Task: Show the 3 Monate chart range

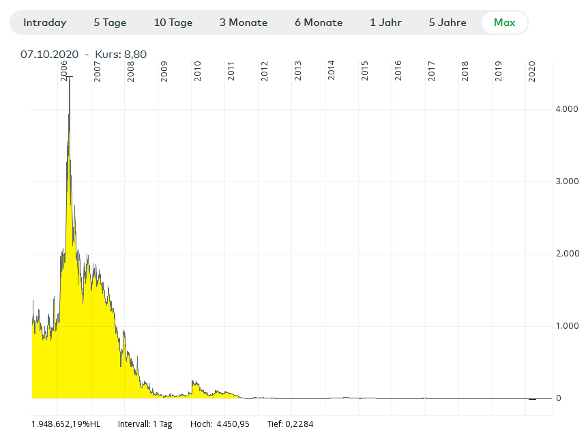Action: [x=244, y=23]
